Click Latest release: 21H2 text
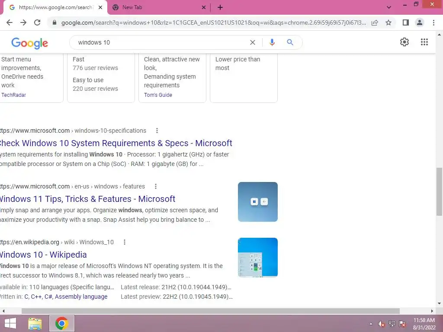The image size is (443, 332). [x=176, y=287]
